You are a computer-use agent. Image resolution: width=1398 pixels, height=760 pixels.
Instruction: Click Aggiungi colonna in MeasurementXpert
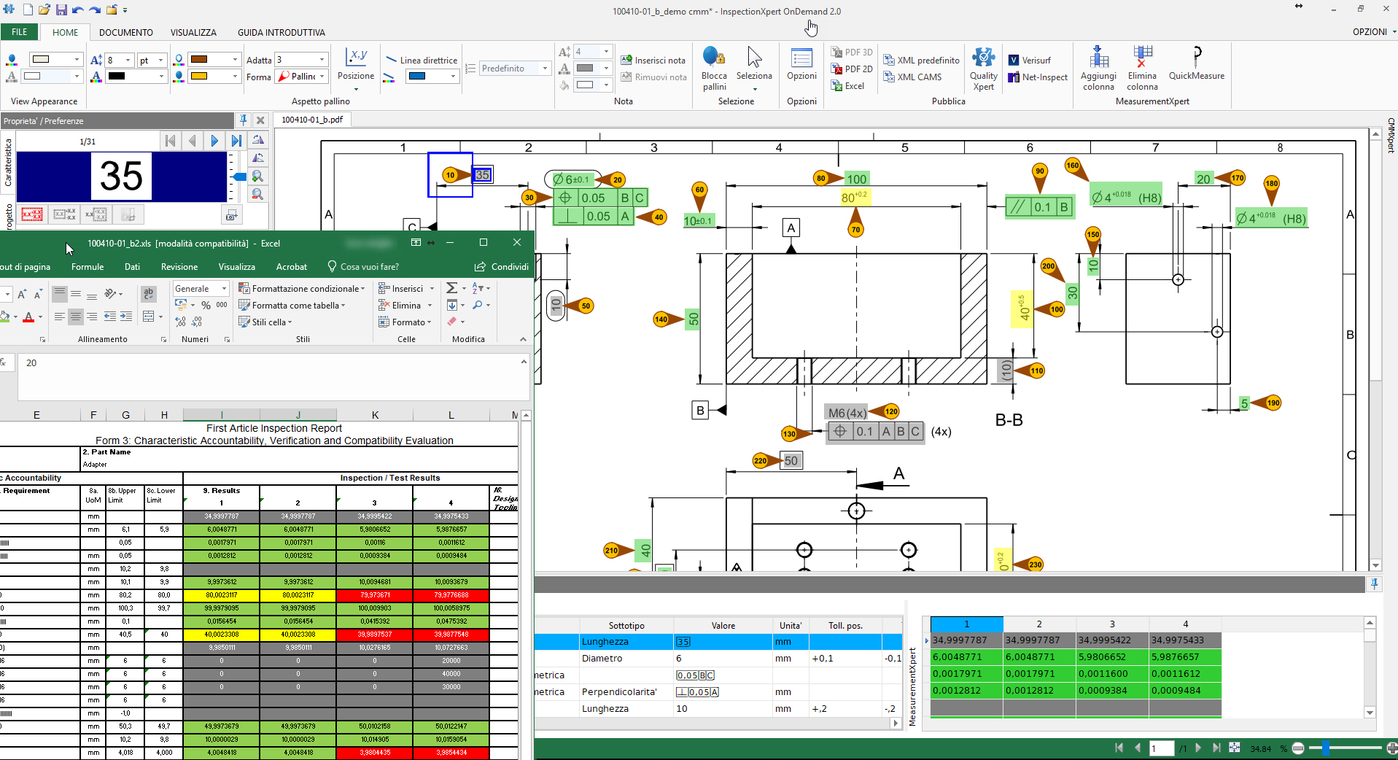point(1098,58)
